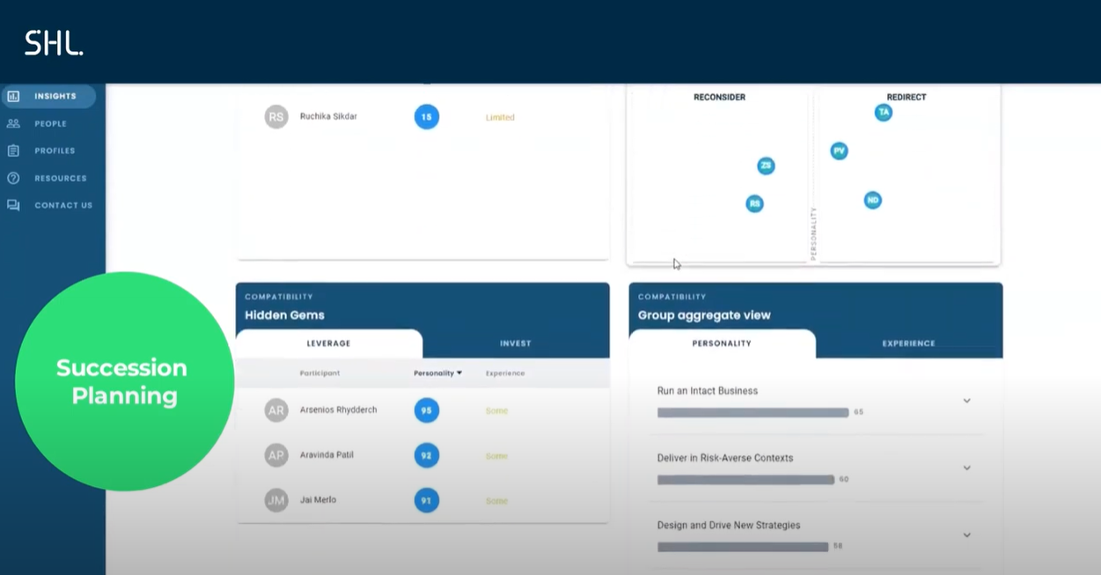Screen dimensions: 1101x575
Task: Click Arsenios Rhyddrech's personality score badge 95
Action: [426, 409]
